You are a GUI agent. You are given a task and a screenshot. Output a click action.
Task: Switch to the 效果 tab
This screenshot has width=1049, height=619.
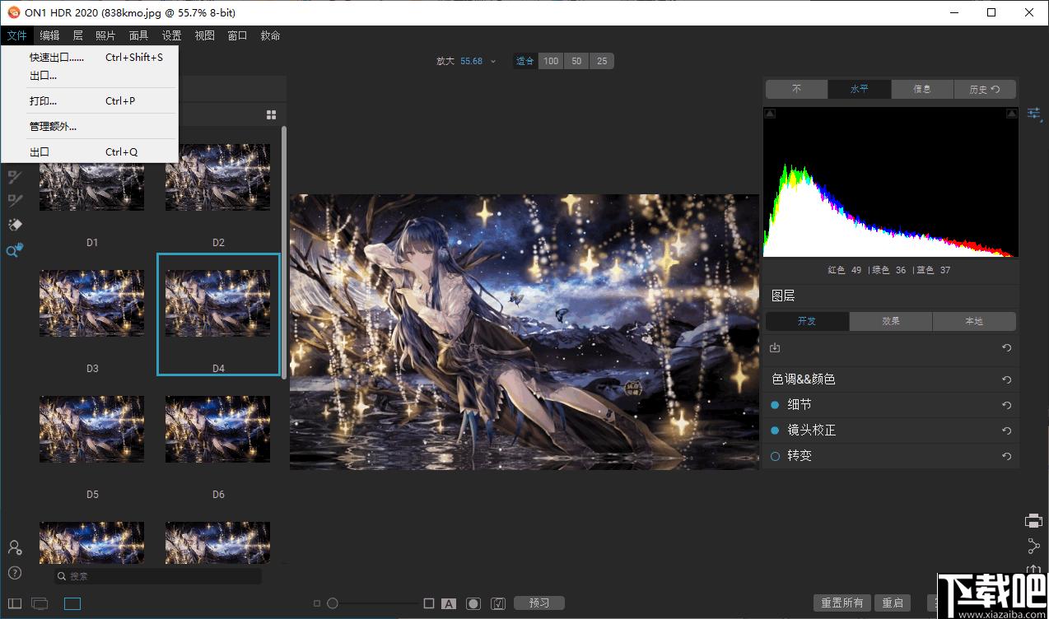click(891, 321)
